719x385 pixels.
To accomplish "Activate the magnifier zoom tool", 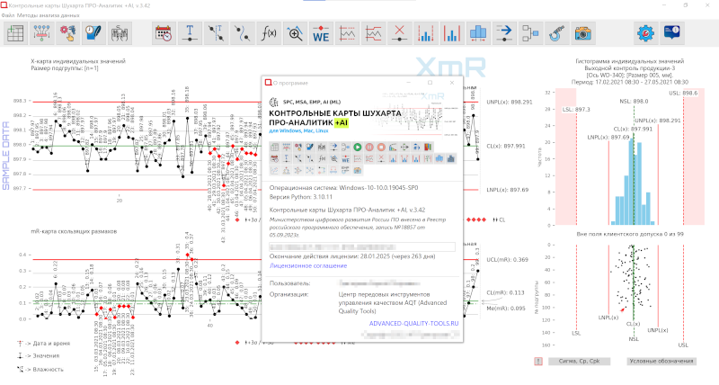I will click(294, 35).
